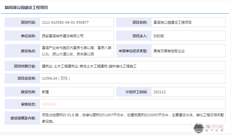The height and width of the screenshot is (135, 231).
Task: Click the 建设规模及内容 label
Action: (23, 118)
